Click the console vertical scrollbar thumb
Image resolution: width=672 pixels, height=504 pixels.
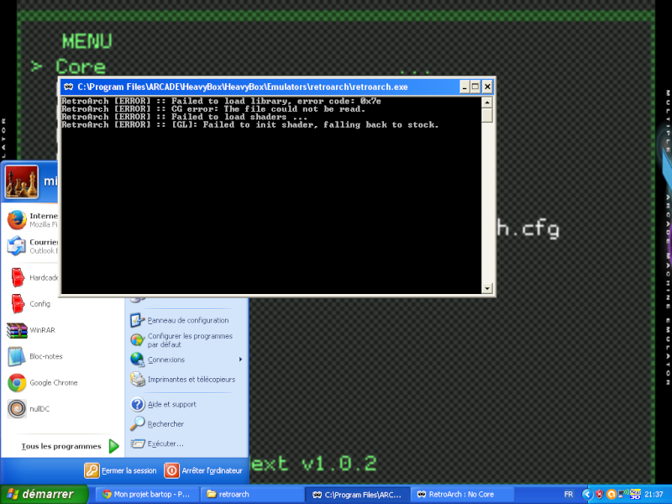pyautogui.click(x=486, y=115)
